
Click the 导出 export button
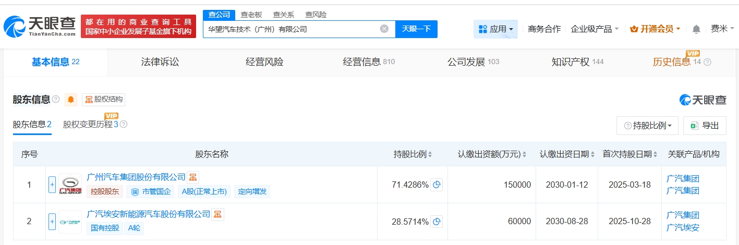(705, 126)
